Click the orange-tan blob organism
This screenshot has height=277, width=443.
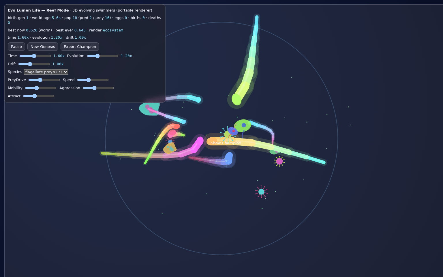[x=170, y=148]
